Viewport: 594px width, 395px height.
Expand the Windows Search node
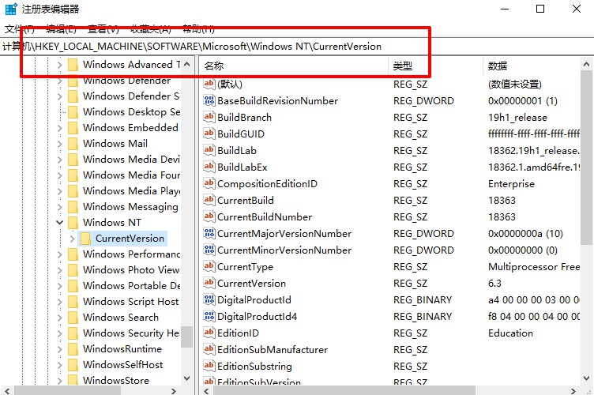[59, 318]
